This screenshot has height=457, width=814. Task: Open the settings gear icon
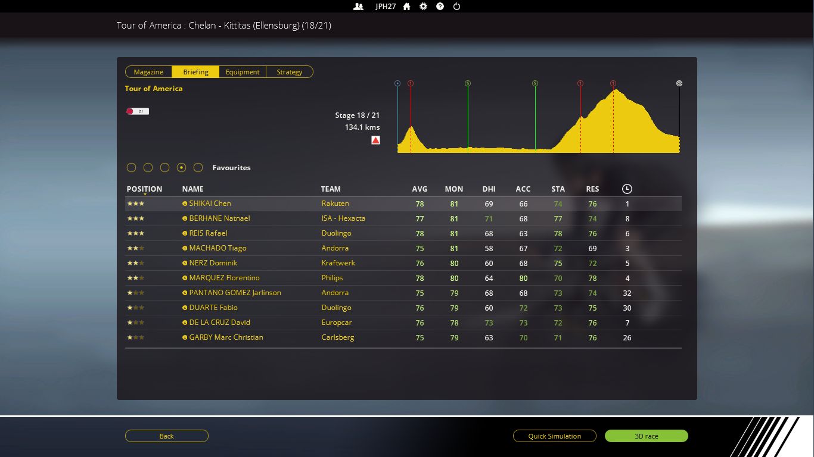click(423, 7)
